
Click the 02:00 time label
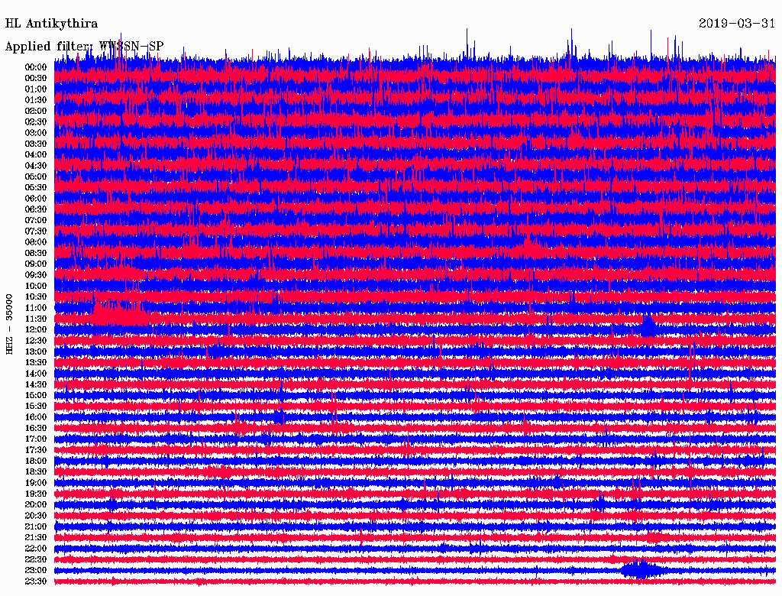coord(36,111)
